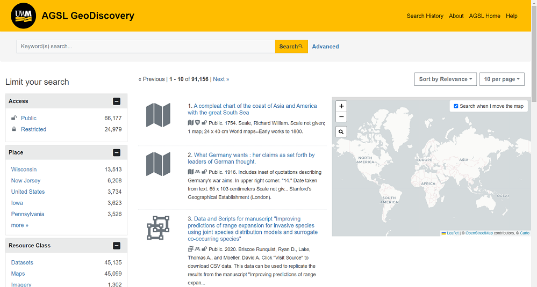Screen dimensions: 537x287
Task: Click the dataset icon for result 3
Action: (158, 227)
